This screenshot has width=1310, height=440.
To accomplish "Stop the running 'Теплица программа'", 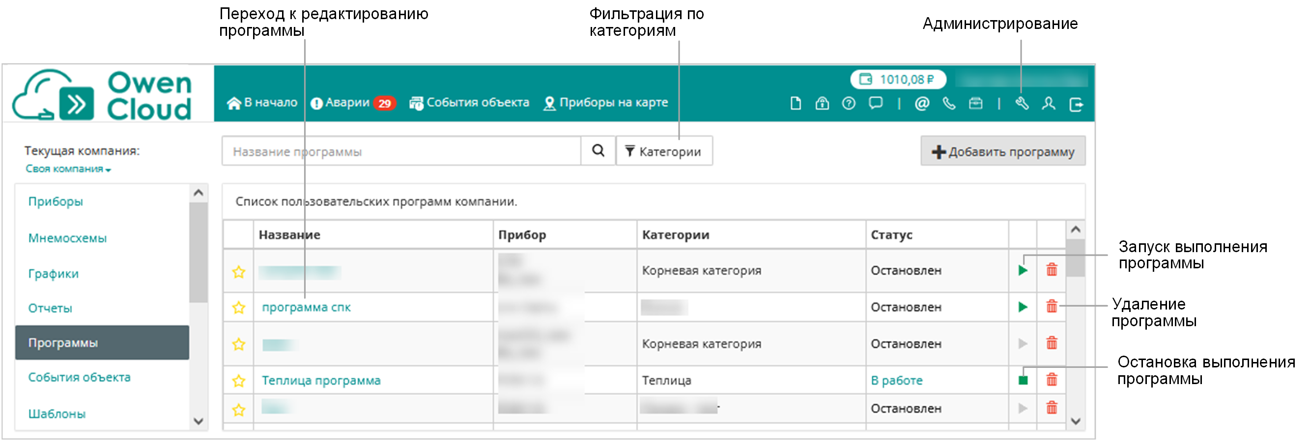I will coord(1023,380).
